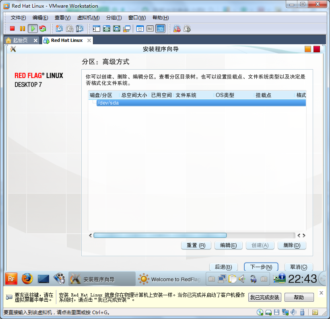Open the 帮助(H) menu
The height and width of the screenshot is (319, 330).
[x=161, y=18]
